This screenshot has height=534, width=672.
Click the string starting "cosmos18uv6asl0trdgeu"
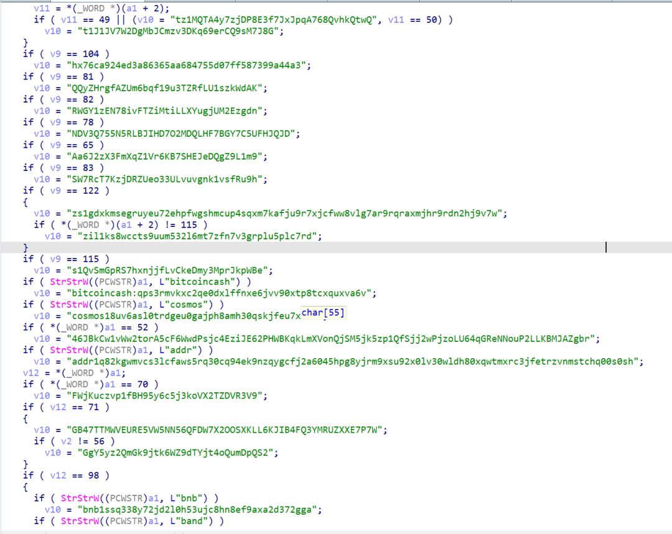point(184,316)
